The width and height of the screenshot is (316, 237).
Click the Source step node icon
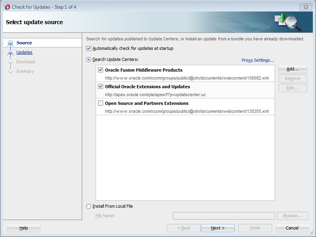[x=11, y=43]
